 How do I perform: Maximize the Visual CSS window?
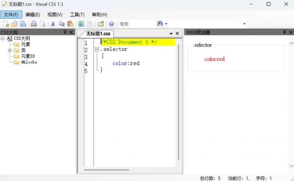pyautogui.click(x=269, y=4)
